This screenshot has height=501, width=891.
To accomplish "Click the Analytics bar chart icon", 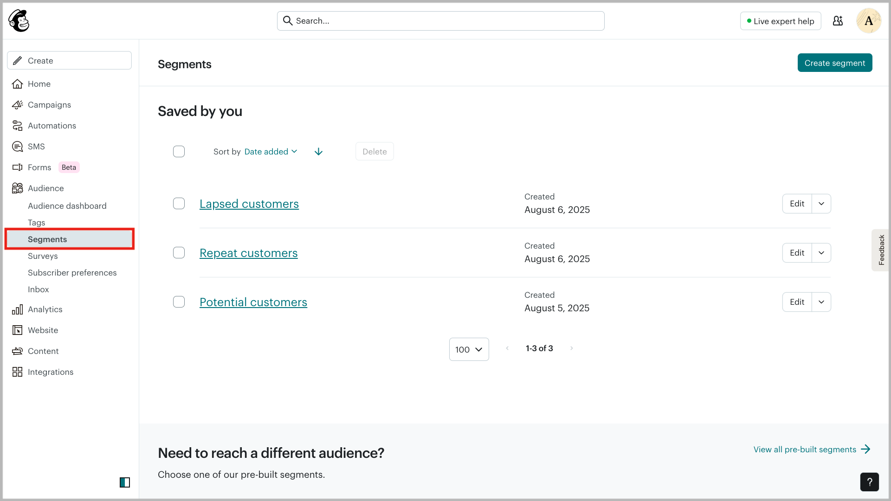I will (18, 309).
